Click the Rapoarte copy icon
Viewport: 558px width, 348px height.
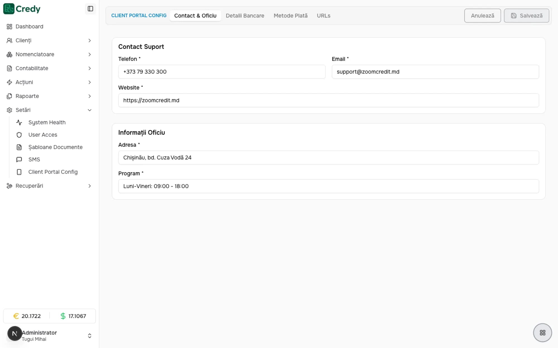pos(9,96)
